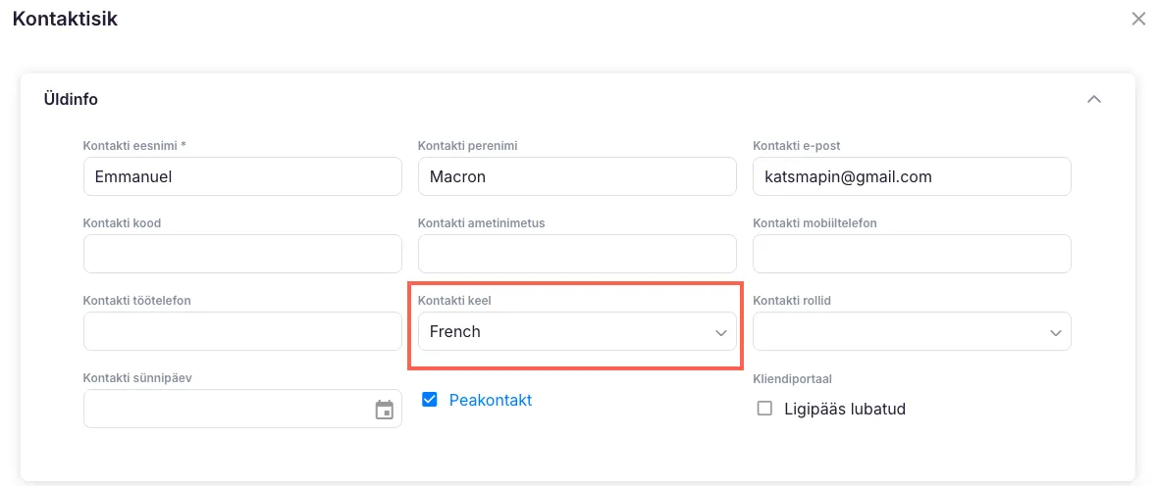
Task: Uncheck the Peakontakt checkbox
Action: pyautogui.click(x=429, y=400)
